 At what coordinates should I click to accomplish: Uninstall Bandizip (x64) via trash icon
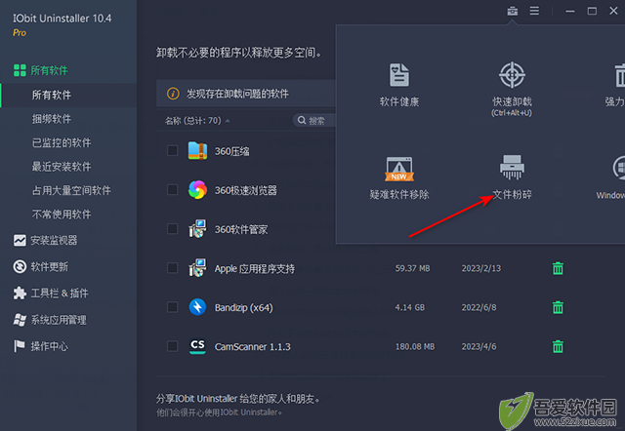(558, 307)
